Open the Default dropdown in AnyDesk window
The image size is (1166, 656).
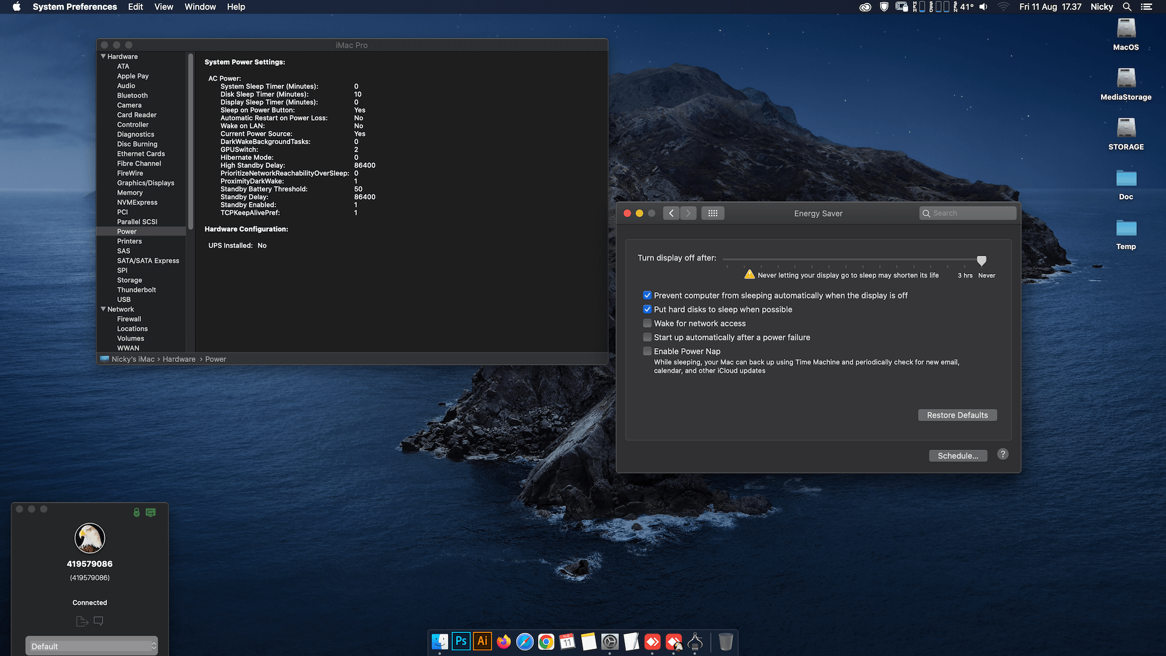[x=91, y=646]
